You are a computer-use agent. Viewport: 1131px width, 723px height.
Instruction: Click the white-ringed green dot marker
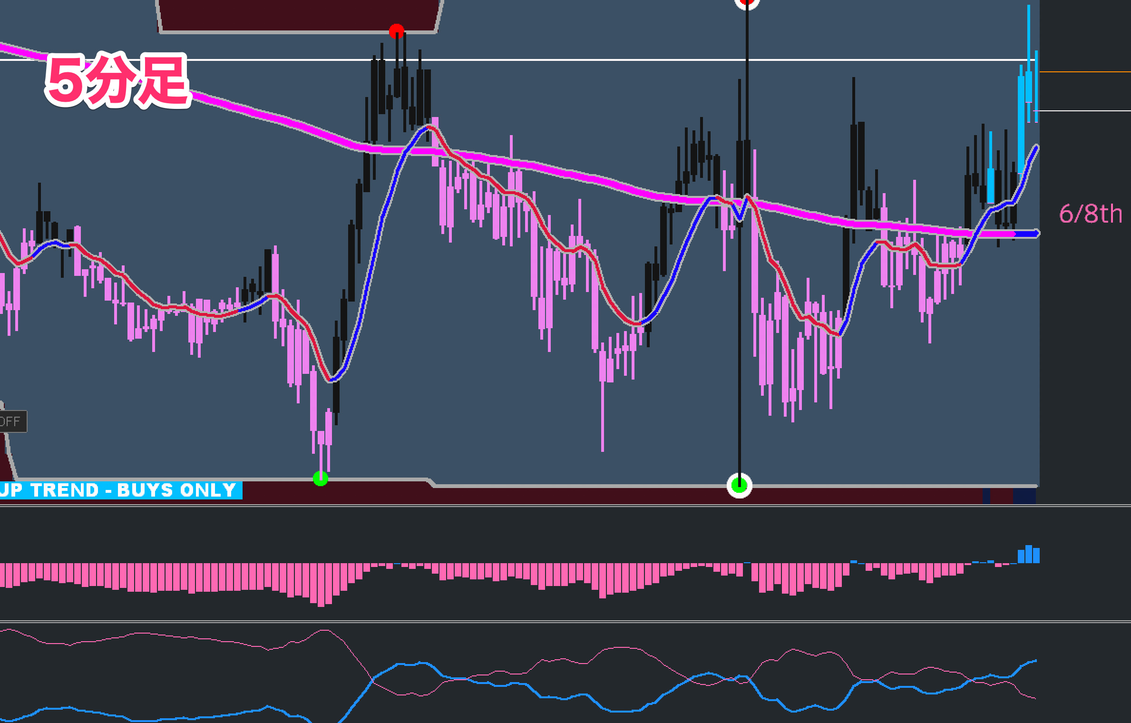(740, 486)
